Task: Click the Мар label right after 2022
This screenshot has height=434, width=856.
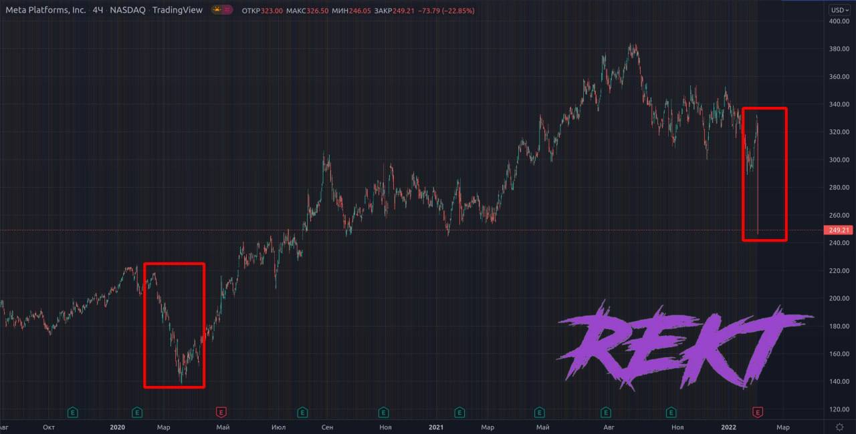Action: [782, 427]
